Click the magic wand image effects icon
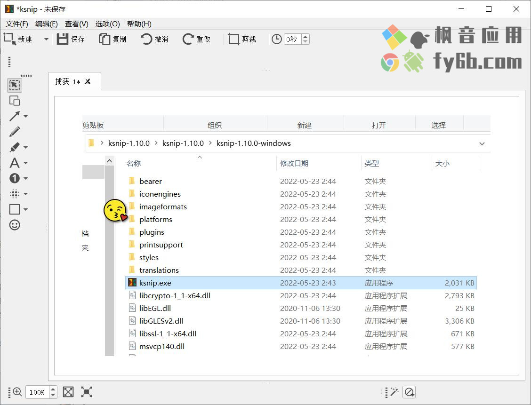 pos(394,392)
